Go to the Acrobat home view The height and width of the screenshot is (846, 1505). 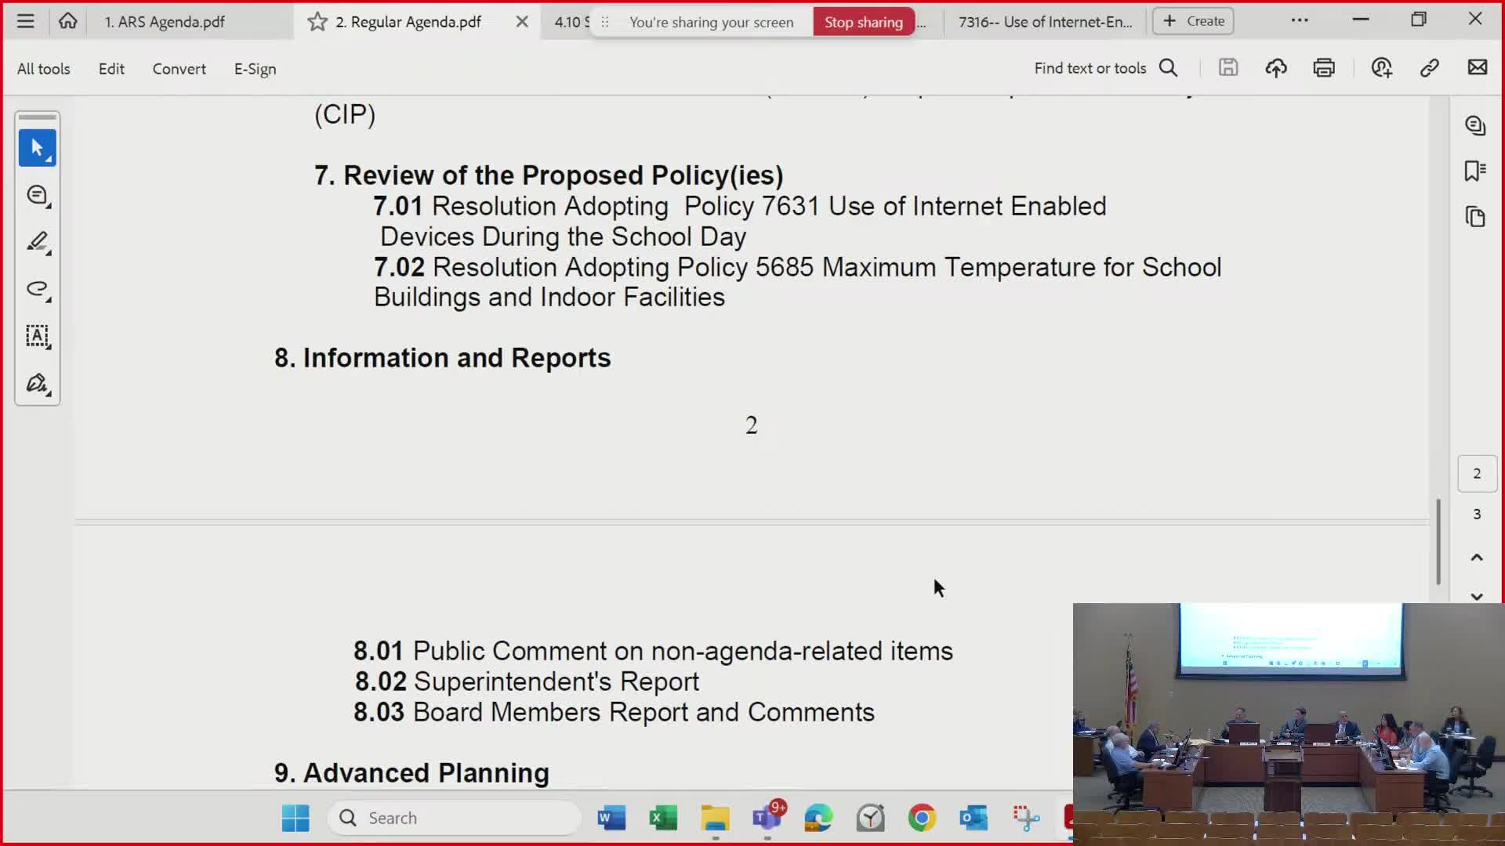[68, 21]
